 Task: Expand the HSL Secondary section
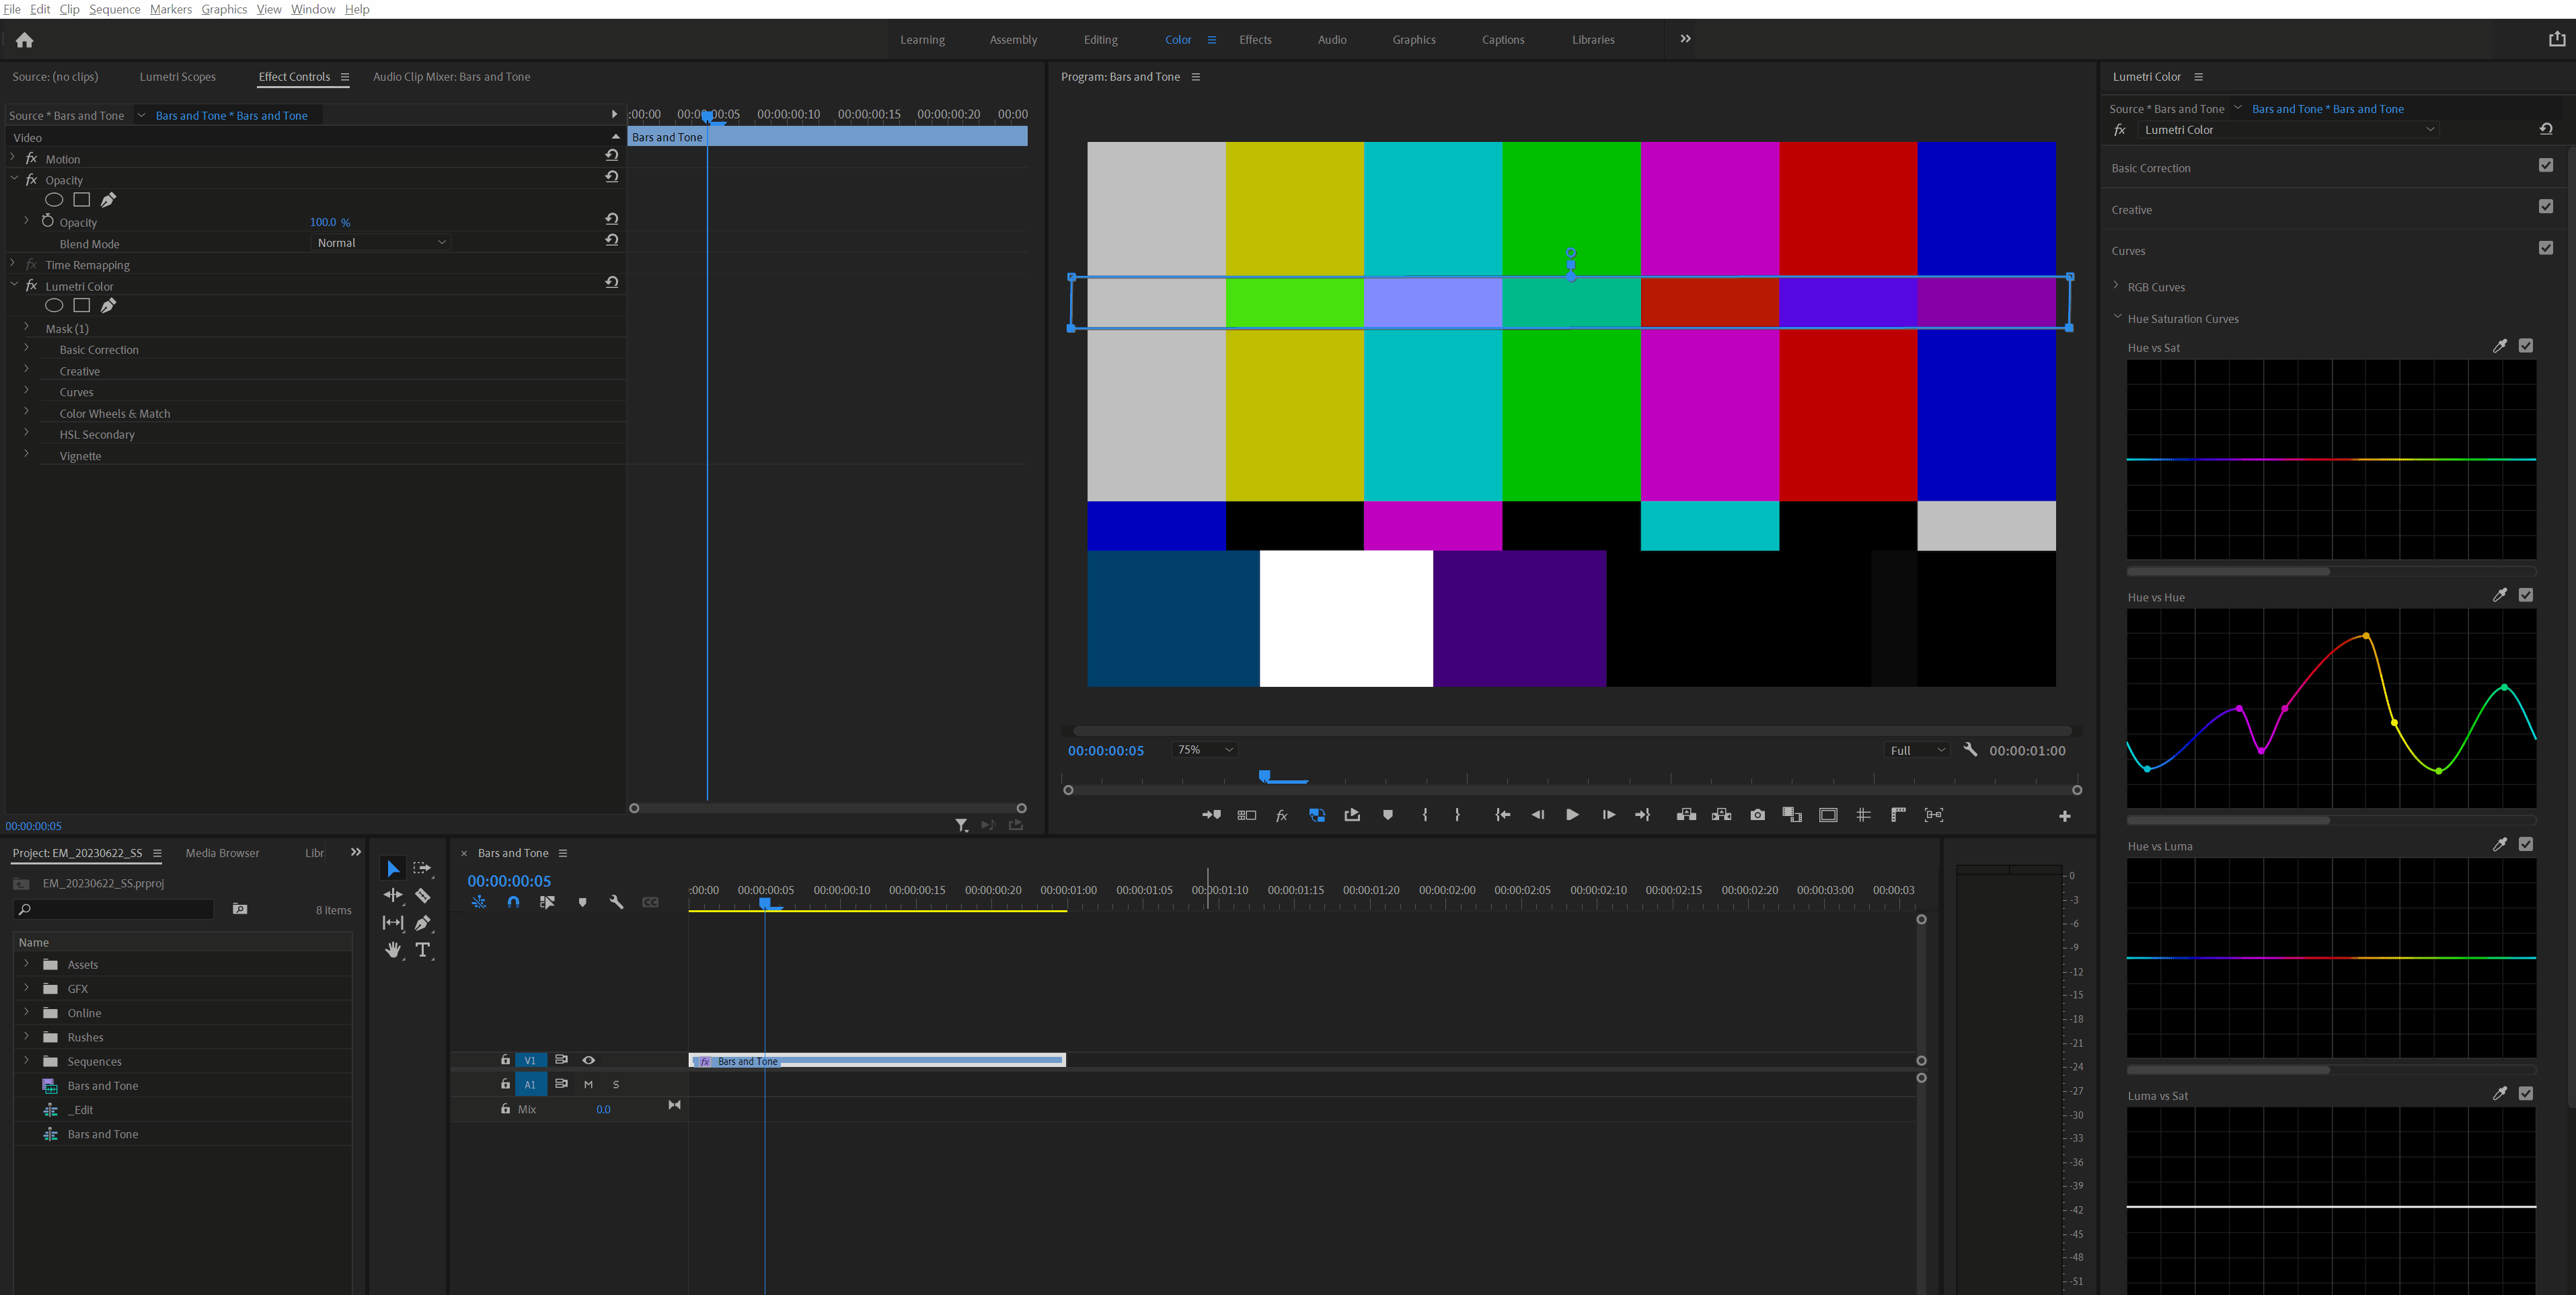click(x=27, y=434)
